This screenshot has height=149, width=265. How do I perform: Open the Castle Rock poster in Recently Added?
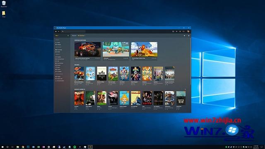181,98
